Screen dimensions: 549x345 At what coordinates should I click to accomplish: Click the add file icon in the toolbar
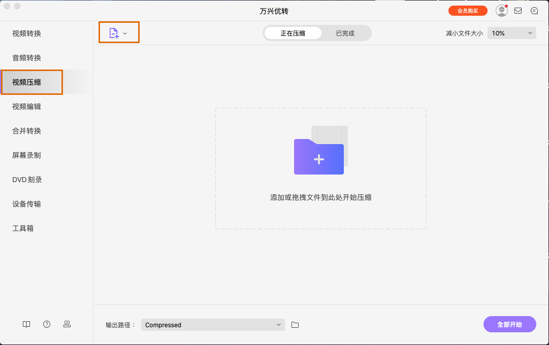[x=115, y=32]
